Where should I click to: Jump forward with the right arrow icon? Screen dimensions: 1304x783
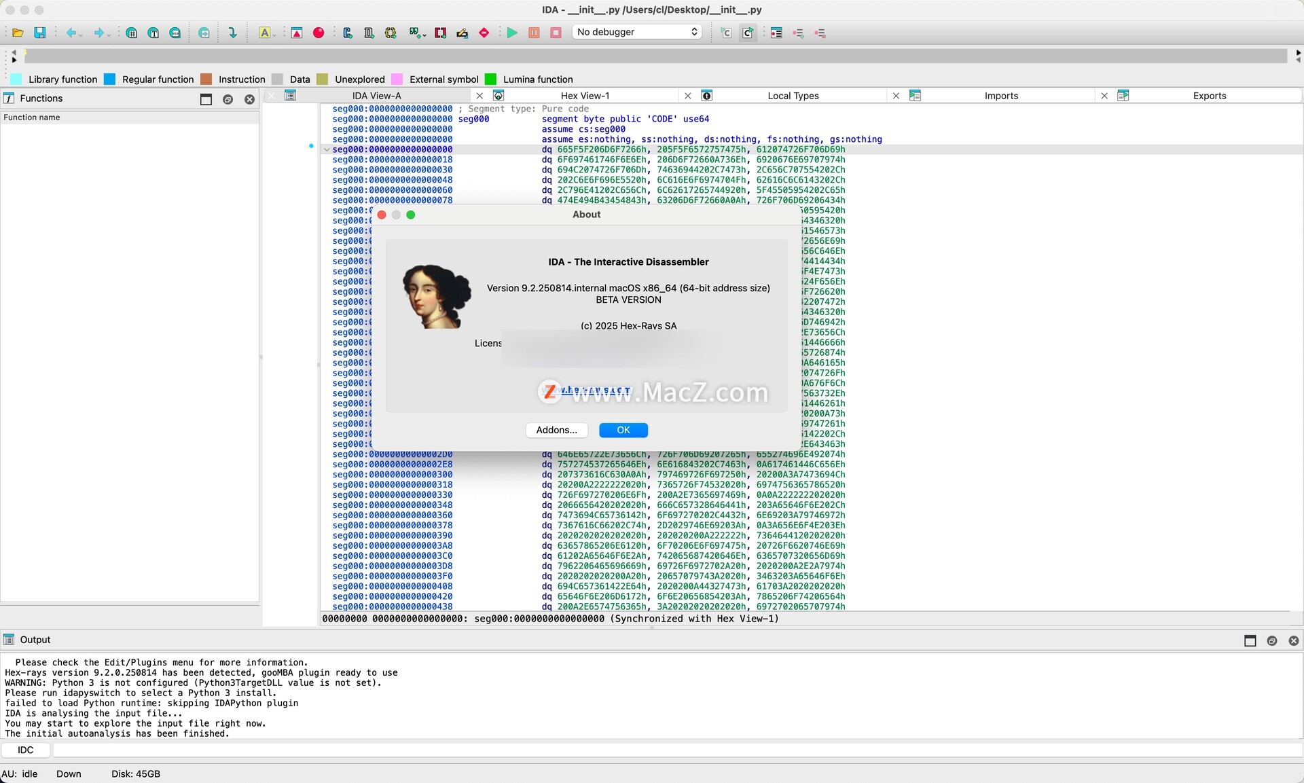(98, 32)
